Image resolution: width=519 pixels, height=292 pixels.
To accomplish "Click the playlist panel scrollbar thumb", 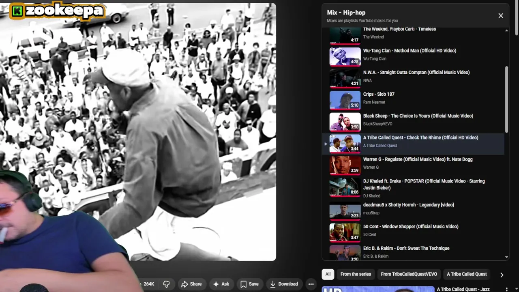I will [x=506, y=99].
